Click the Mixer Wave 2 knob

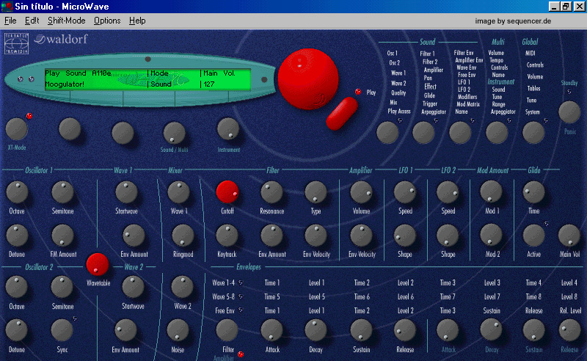182,287
